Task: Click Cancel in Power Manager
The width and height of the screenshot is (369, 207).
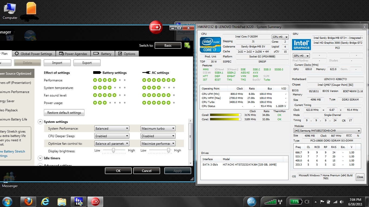Action: [x=147, y=171]
